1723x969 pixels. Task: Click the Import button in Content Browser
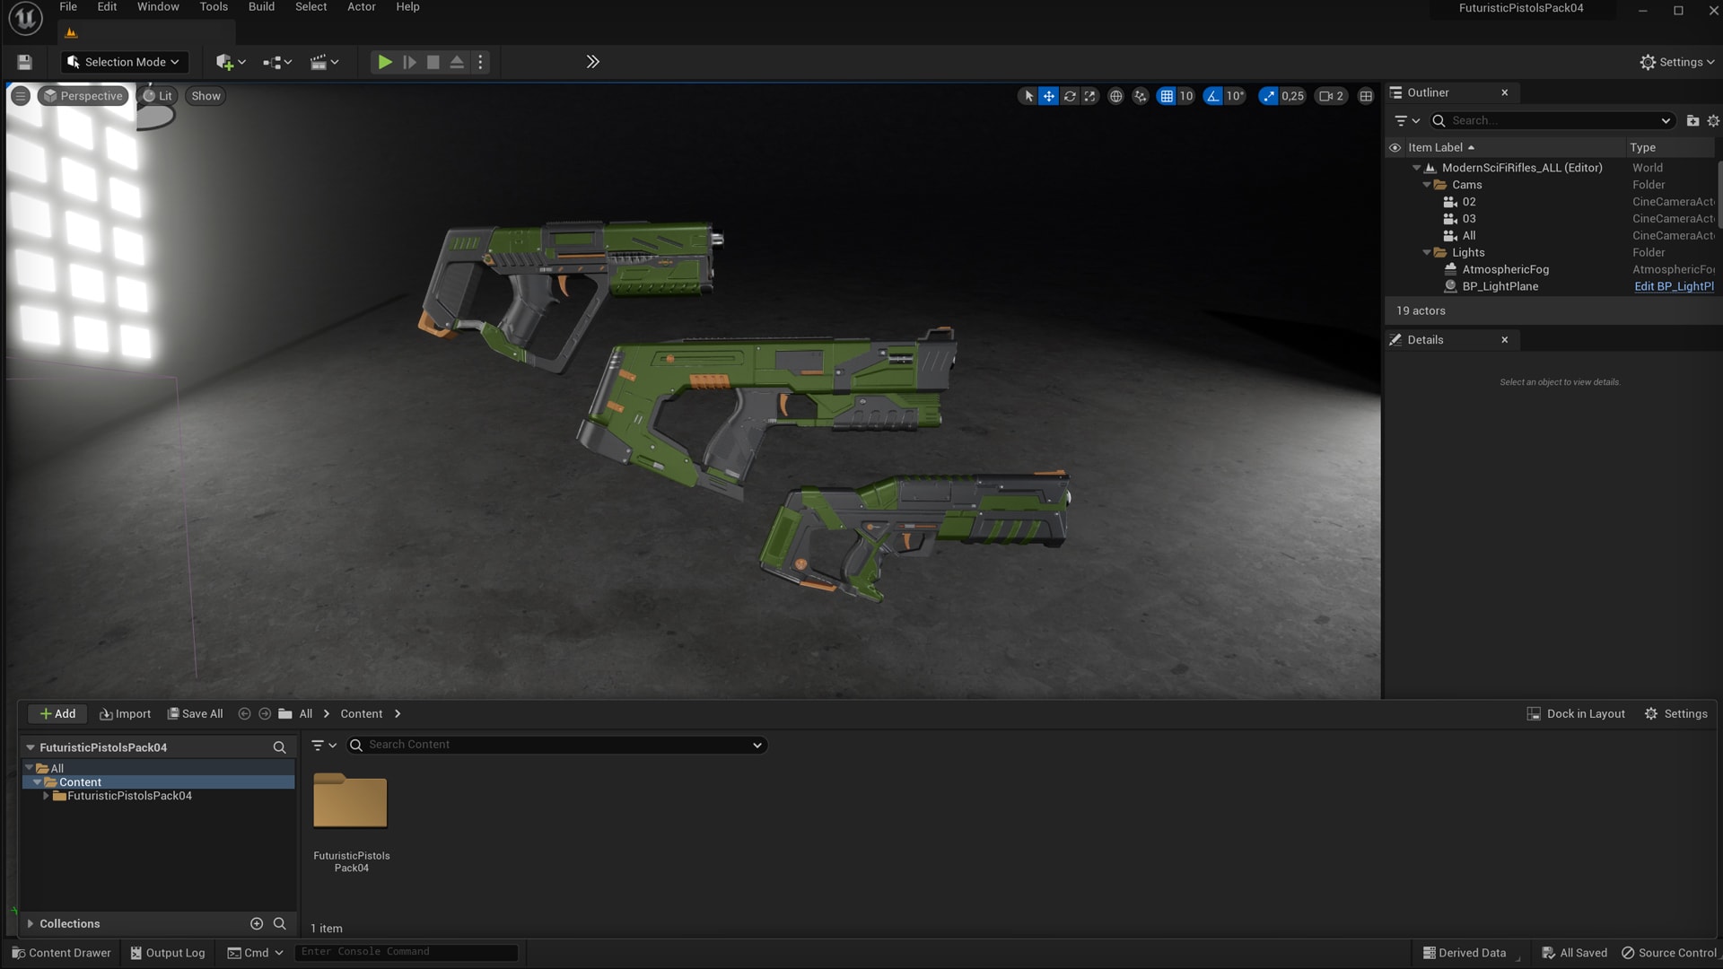click(125, 714)
